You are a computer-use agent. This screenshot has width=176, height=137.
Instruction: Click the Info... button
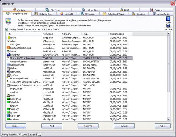pyautogui.click(x=16, y=126)
